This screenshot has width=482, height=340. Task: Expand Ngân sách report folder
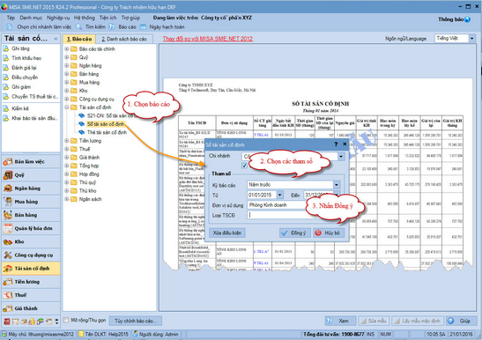click(67, 199)
